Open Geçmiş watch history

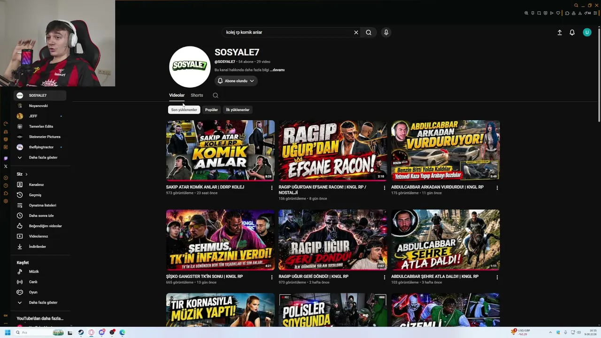point(40,195)
